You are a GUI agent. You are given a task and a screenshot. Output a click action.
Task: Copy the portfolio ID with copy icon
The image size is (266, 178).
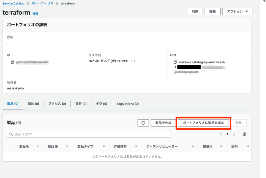(12, 62)
